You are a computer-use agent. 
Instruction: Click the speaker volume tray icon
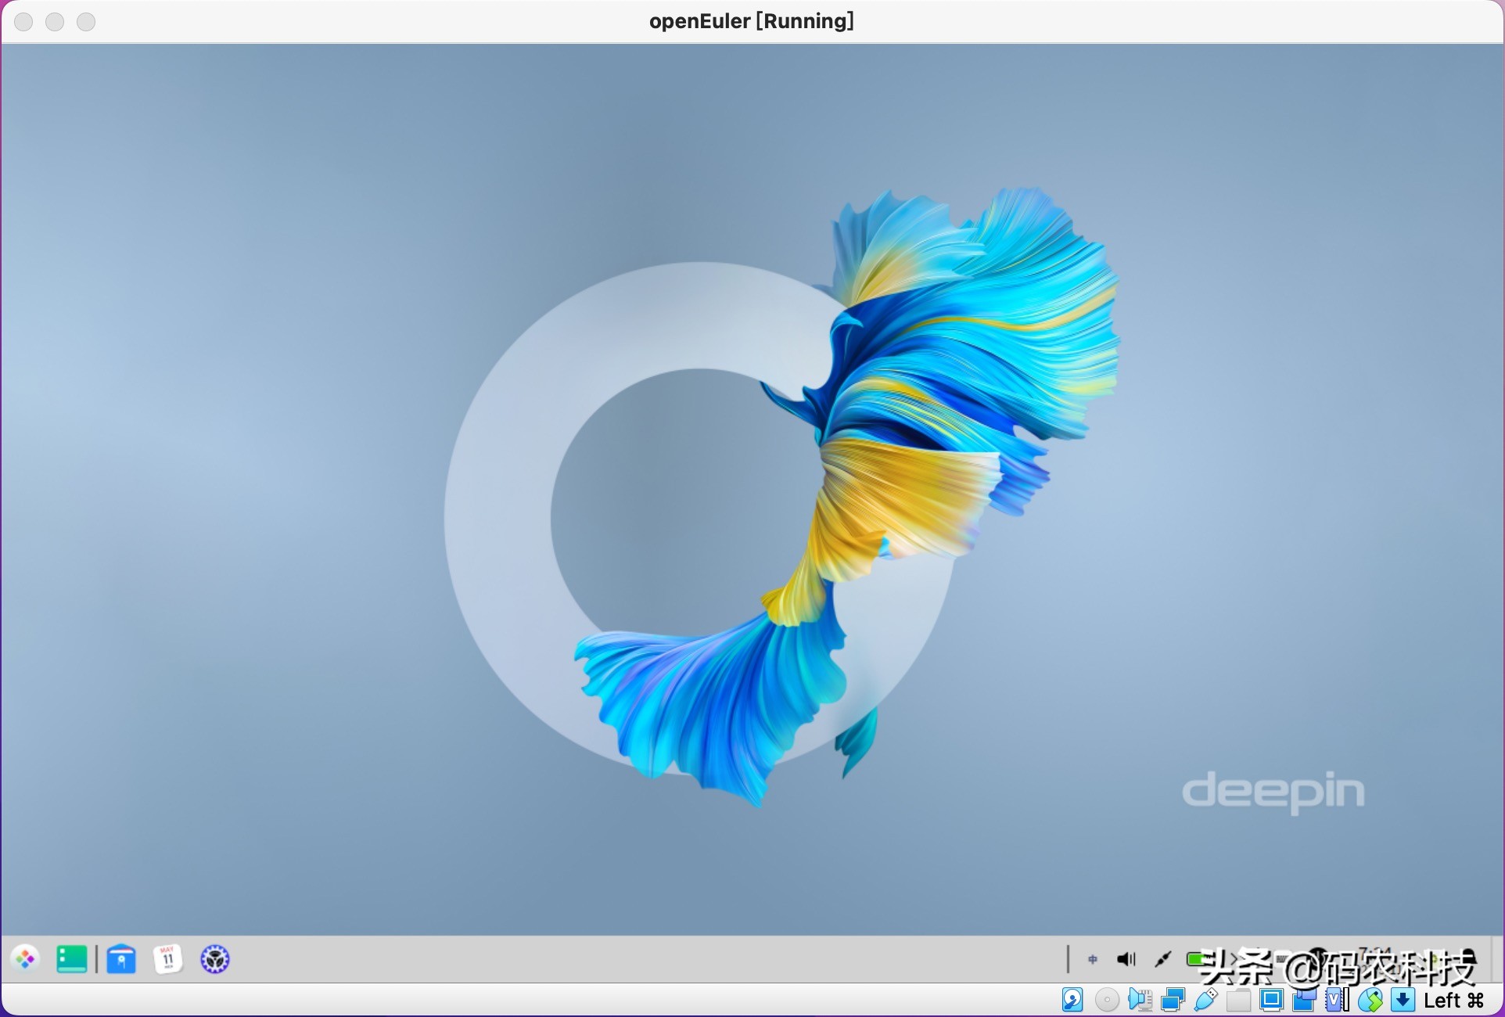coord(1126,959)
